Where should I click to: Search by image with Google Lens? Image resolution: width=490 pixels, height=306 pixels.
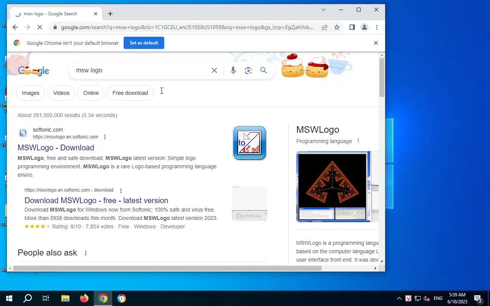(x=248, y=70)
